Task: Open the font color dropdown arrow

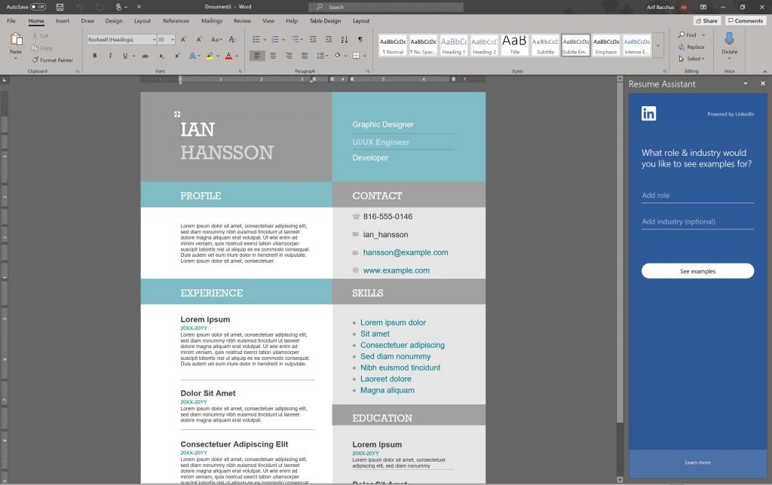Action: [x=237, y=56]
